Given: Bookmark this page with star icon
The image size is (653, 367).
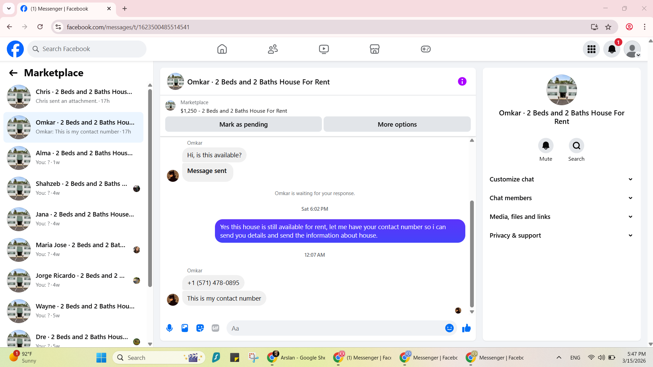Looking at the screenshot, I should tap(608, 27).
